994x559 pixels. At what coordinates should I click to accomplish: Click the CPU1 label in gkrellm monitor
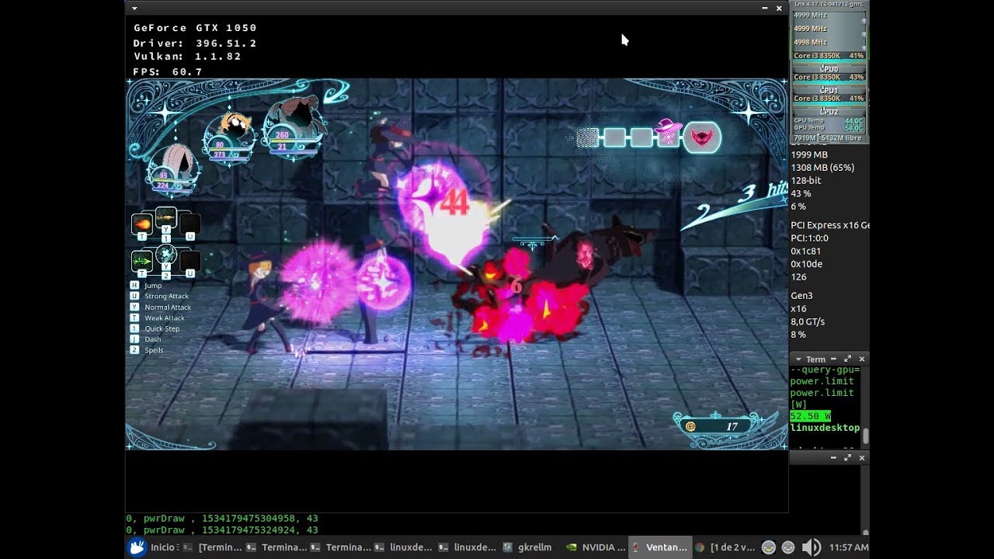click(x=829, y=90)
